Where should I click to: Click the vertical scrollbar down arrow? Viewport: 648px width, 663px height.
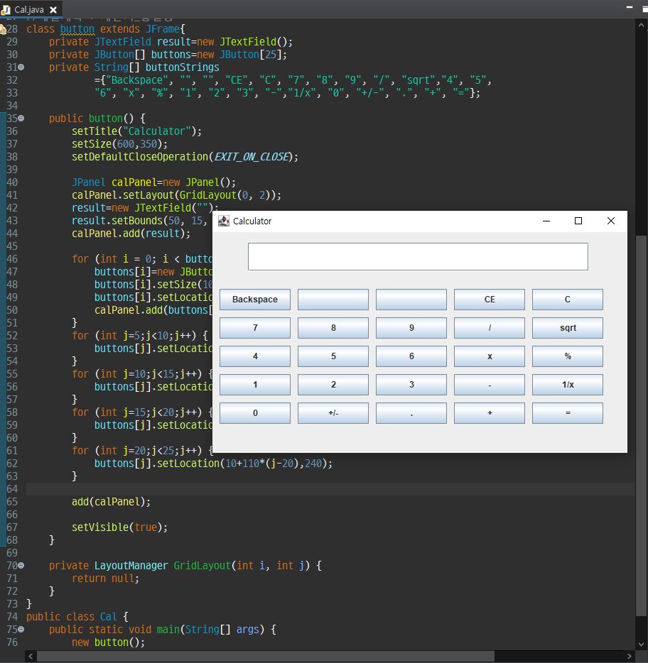(x=641, y=645)
